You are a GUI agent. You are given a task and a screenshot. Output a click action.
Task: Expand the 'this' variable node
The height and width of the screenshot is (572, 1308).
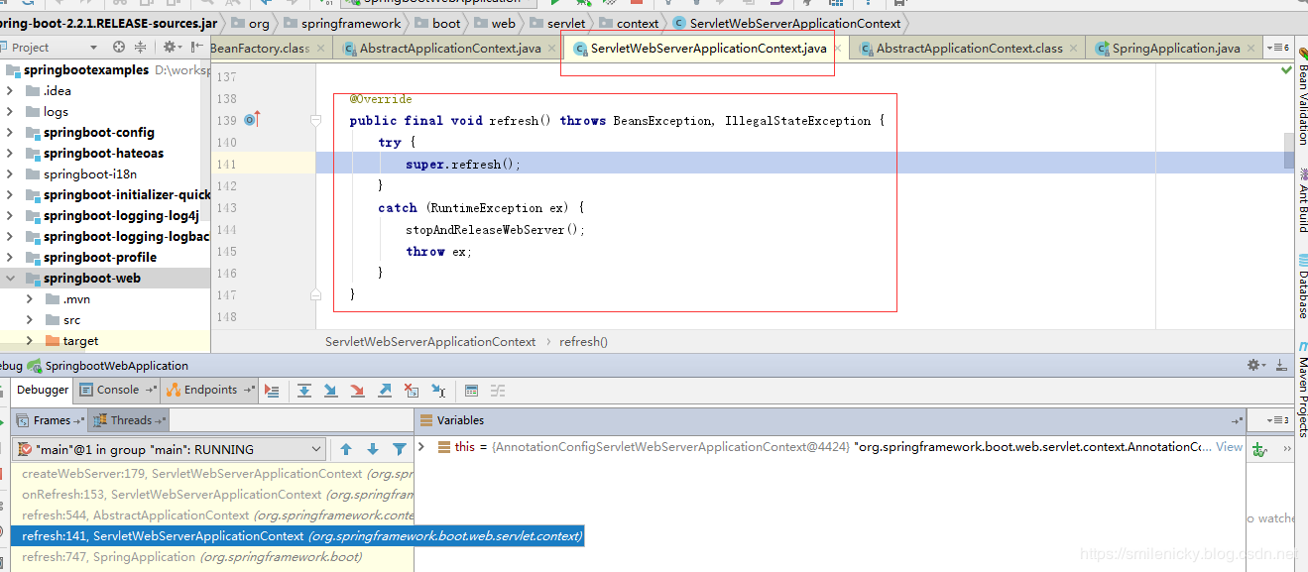tap(421, 447)
